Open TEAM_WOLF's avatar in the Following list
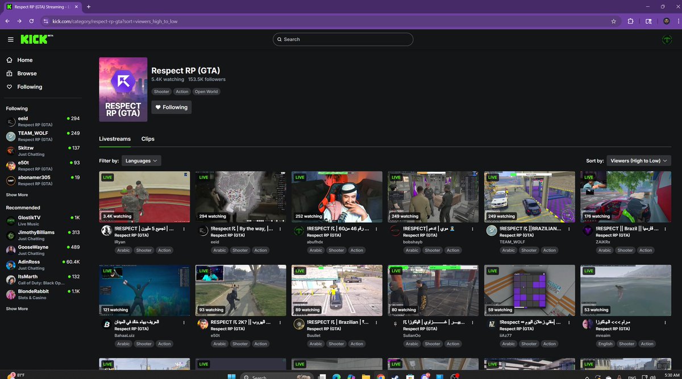 click(x=11, y=136)
